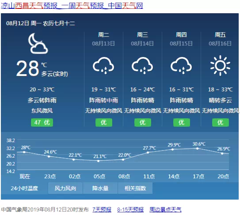This screenshot has width=240, height=215.
Task: Click the 21.1℃ data point at 05点
Action: pyautogui.click(x=99, y=161)
